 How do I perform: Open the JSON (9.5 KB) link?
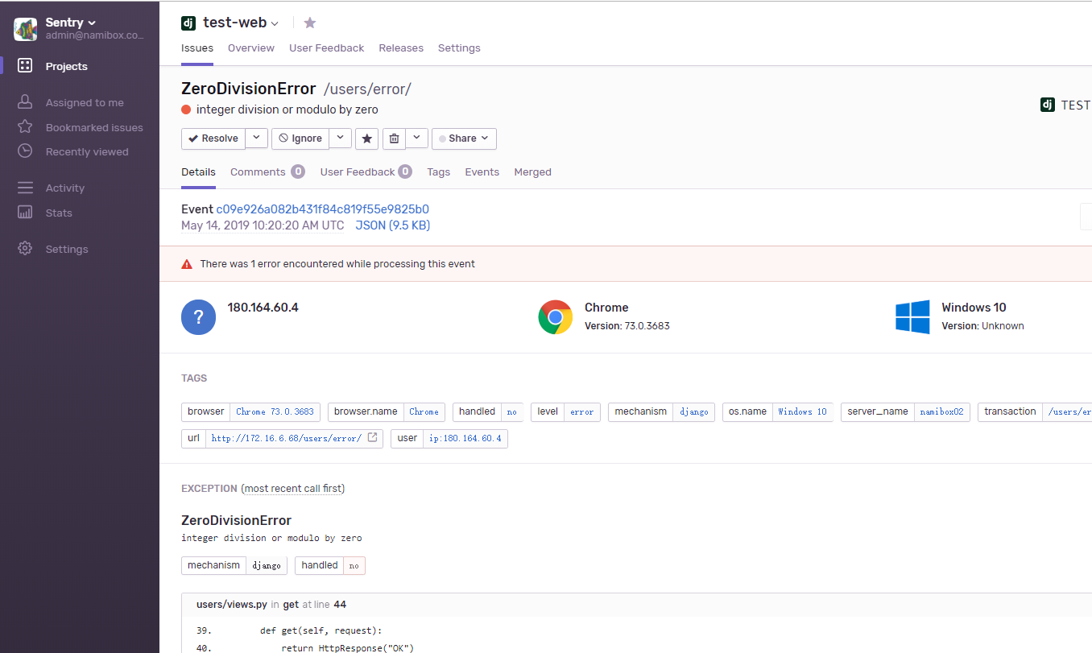pyautogui.click(x=393, y=225)
